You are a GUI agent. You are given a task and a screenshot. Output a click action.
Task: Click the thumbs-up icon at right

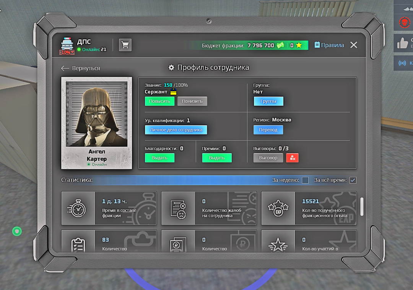[402, 43]
